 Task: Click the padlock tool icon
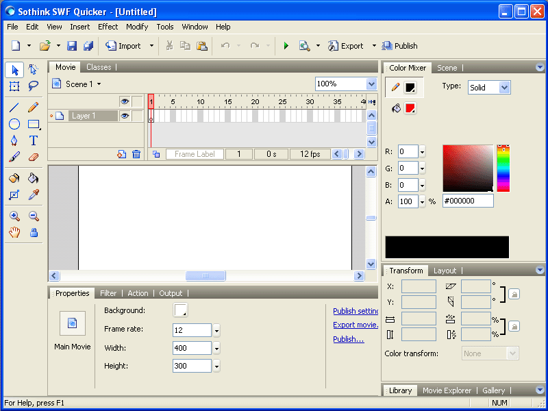click(x=34, y=232)
